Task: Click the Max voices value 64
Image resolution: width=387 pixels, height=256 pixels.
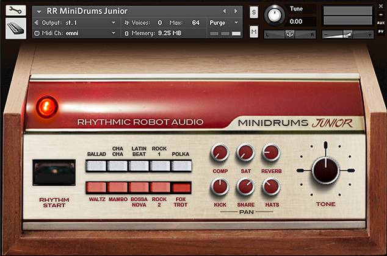Action: point(195,23)
